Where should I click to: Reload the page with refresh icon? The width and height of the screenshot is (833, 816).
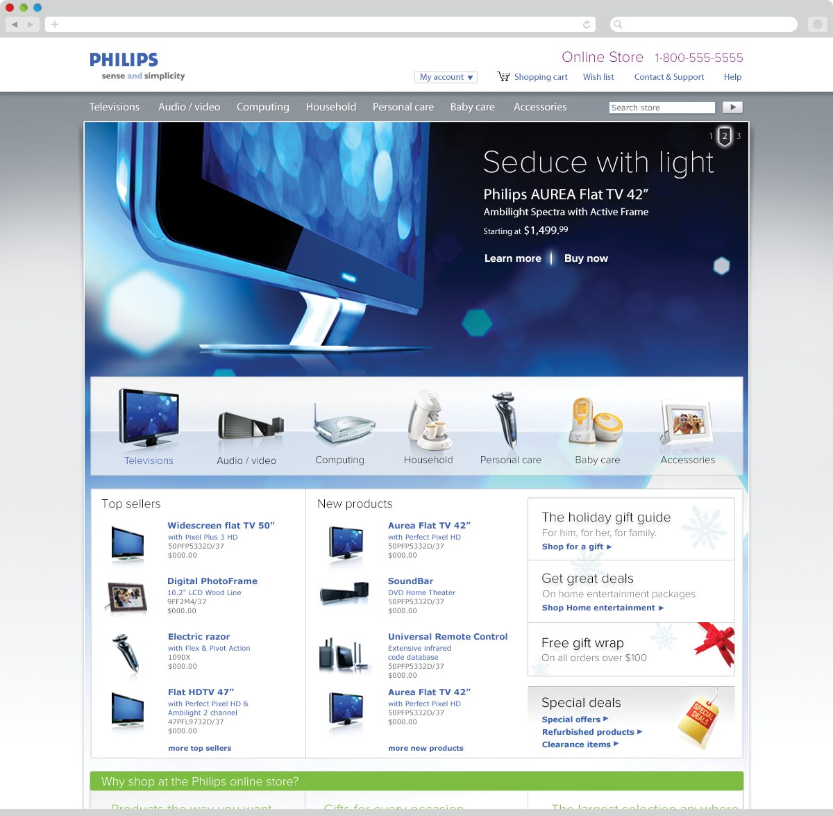click(x=587, y=24)
